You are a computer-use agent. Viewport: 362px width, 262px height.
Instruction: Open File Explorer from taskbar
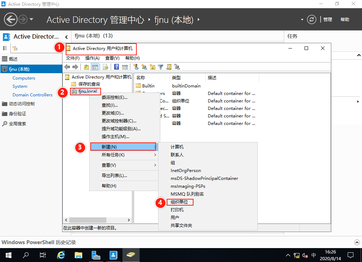tap(79, 255)
